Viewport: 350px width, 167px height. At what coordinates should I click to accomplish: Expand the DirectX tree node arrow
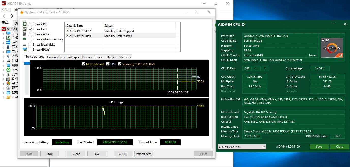click(3, 70)
